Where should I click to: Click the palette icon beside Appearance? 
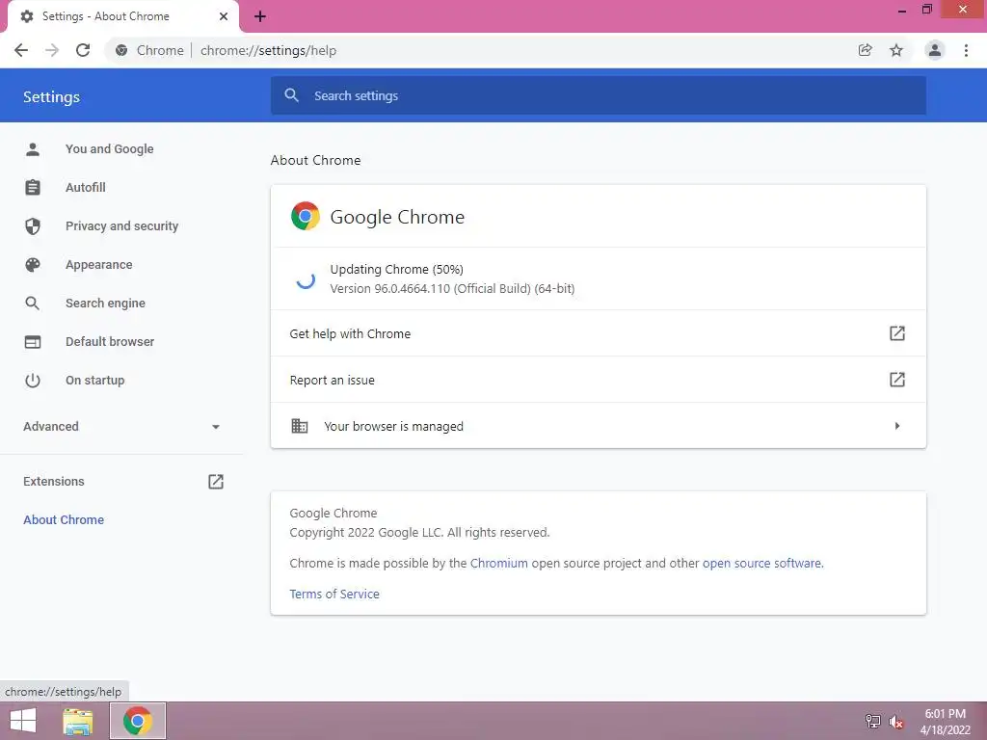pos(33,265)
